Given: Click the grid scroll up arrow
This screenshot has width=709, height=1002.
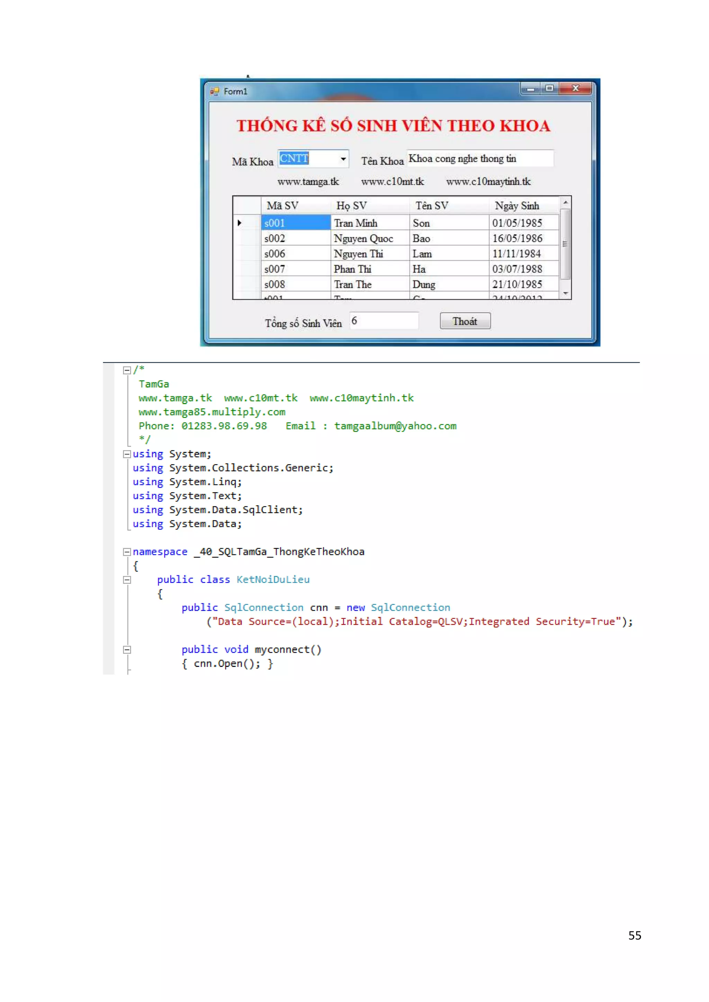Looking at the screenshot, I should click(x=565, y=202).
